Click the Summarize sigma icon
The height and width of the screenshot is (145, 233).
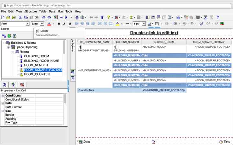point(132,17)
